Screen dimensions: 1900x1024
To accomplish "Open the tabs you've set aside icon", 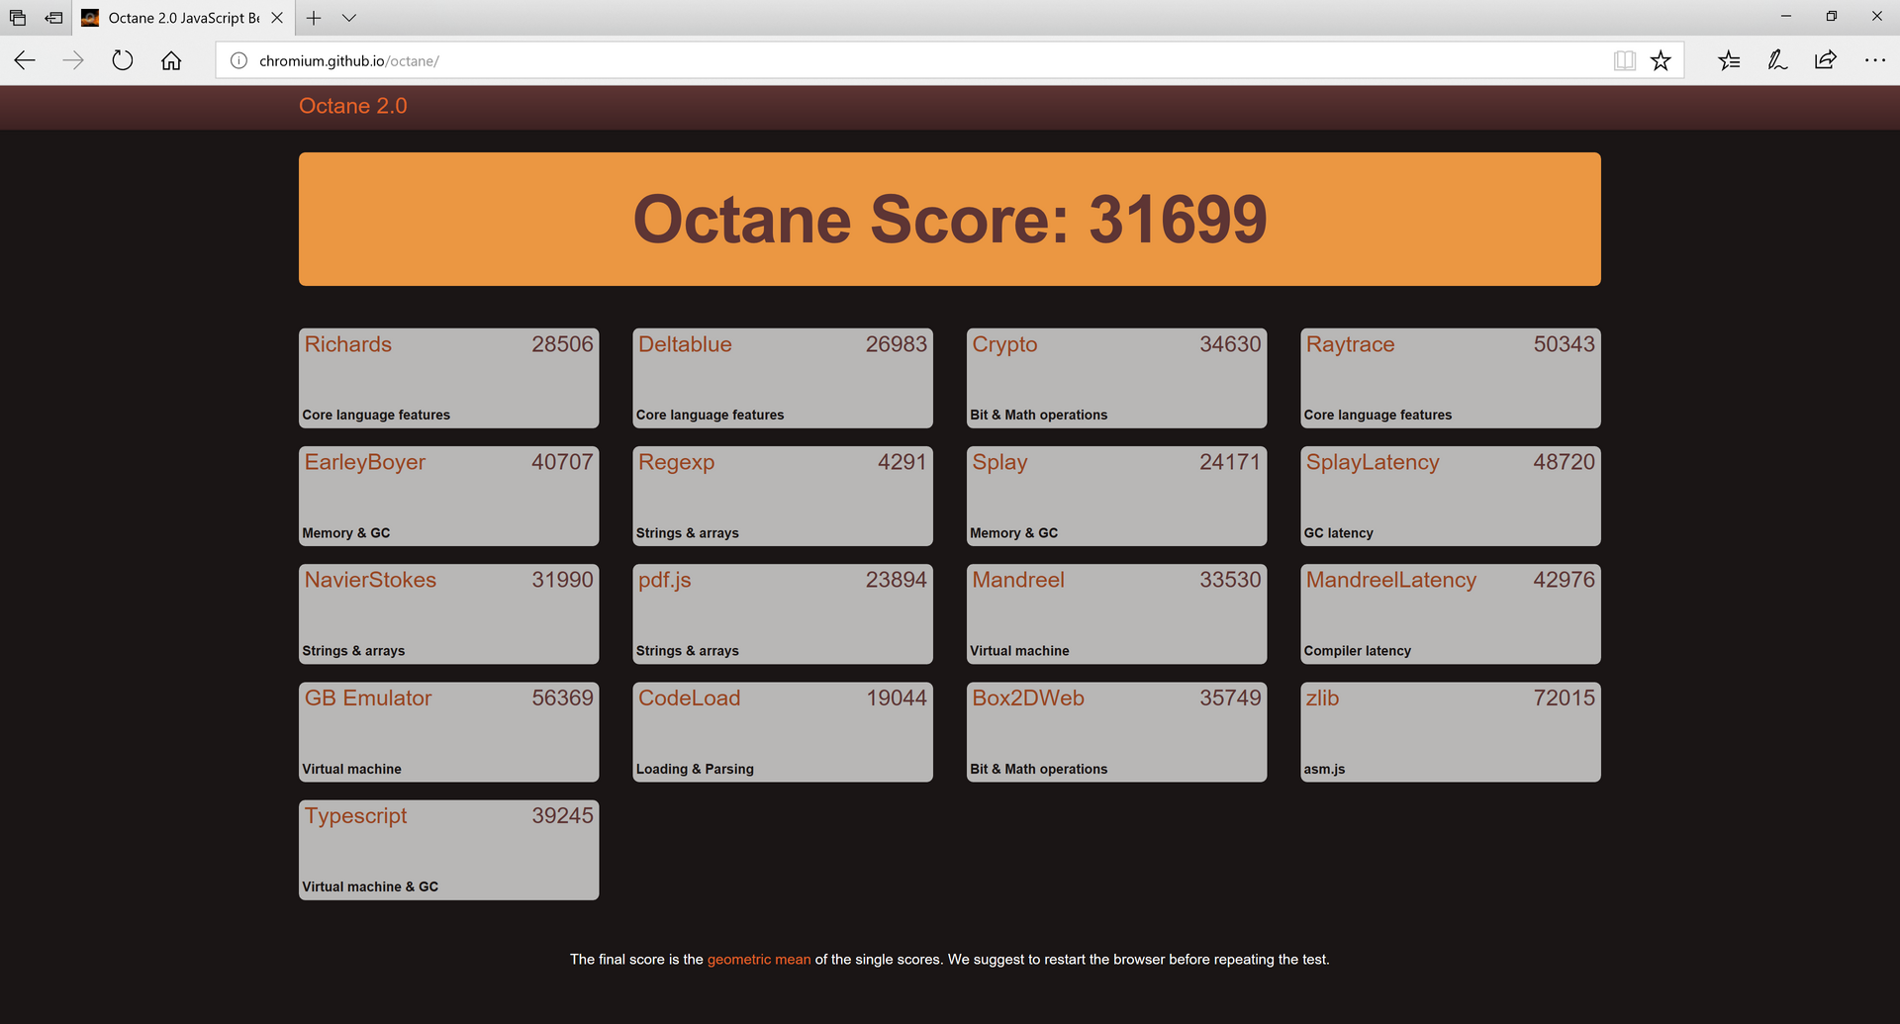I will click(x=18, y=18).
